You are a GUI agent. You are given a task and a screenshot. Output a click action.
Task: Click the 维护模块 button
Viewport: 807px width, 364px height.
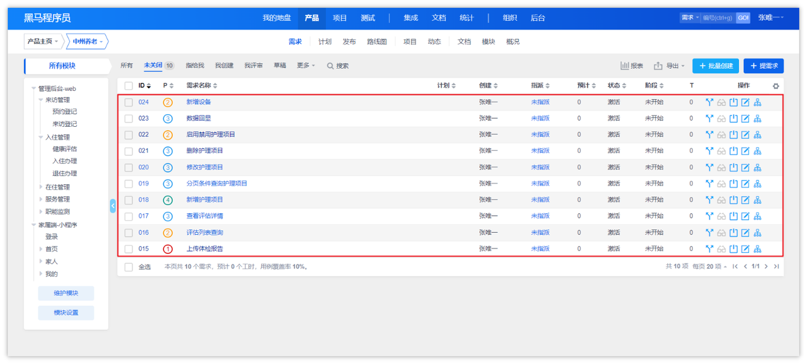pos(66,293)
